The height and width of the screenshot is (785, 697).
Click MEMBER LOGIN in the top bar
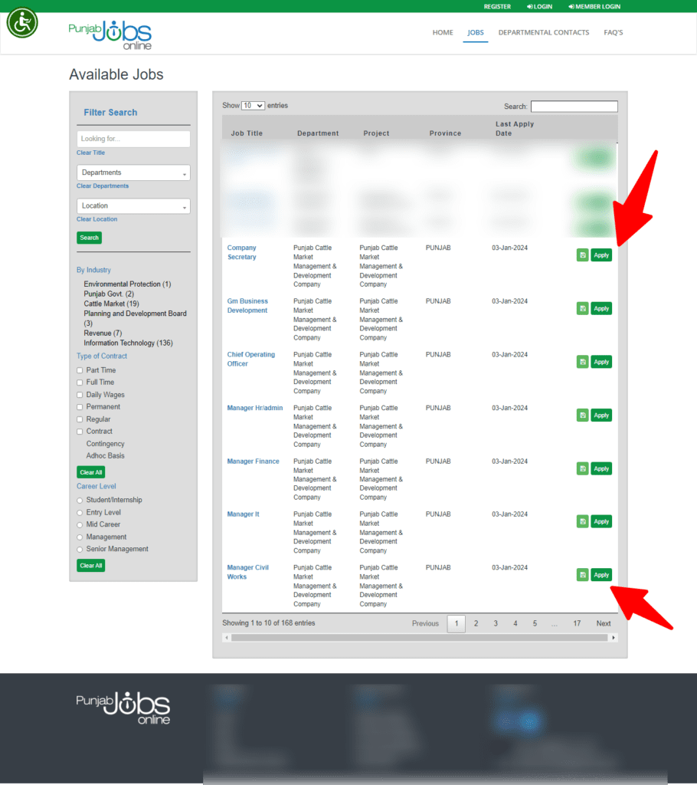pos(594,6)
